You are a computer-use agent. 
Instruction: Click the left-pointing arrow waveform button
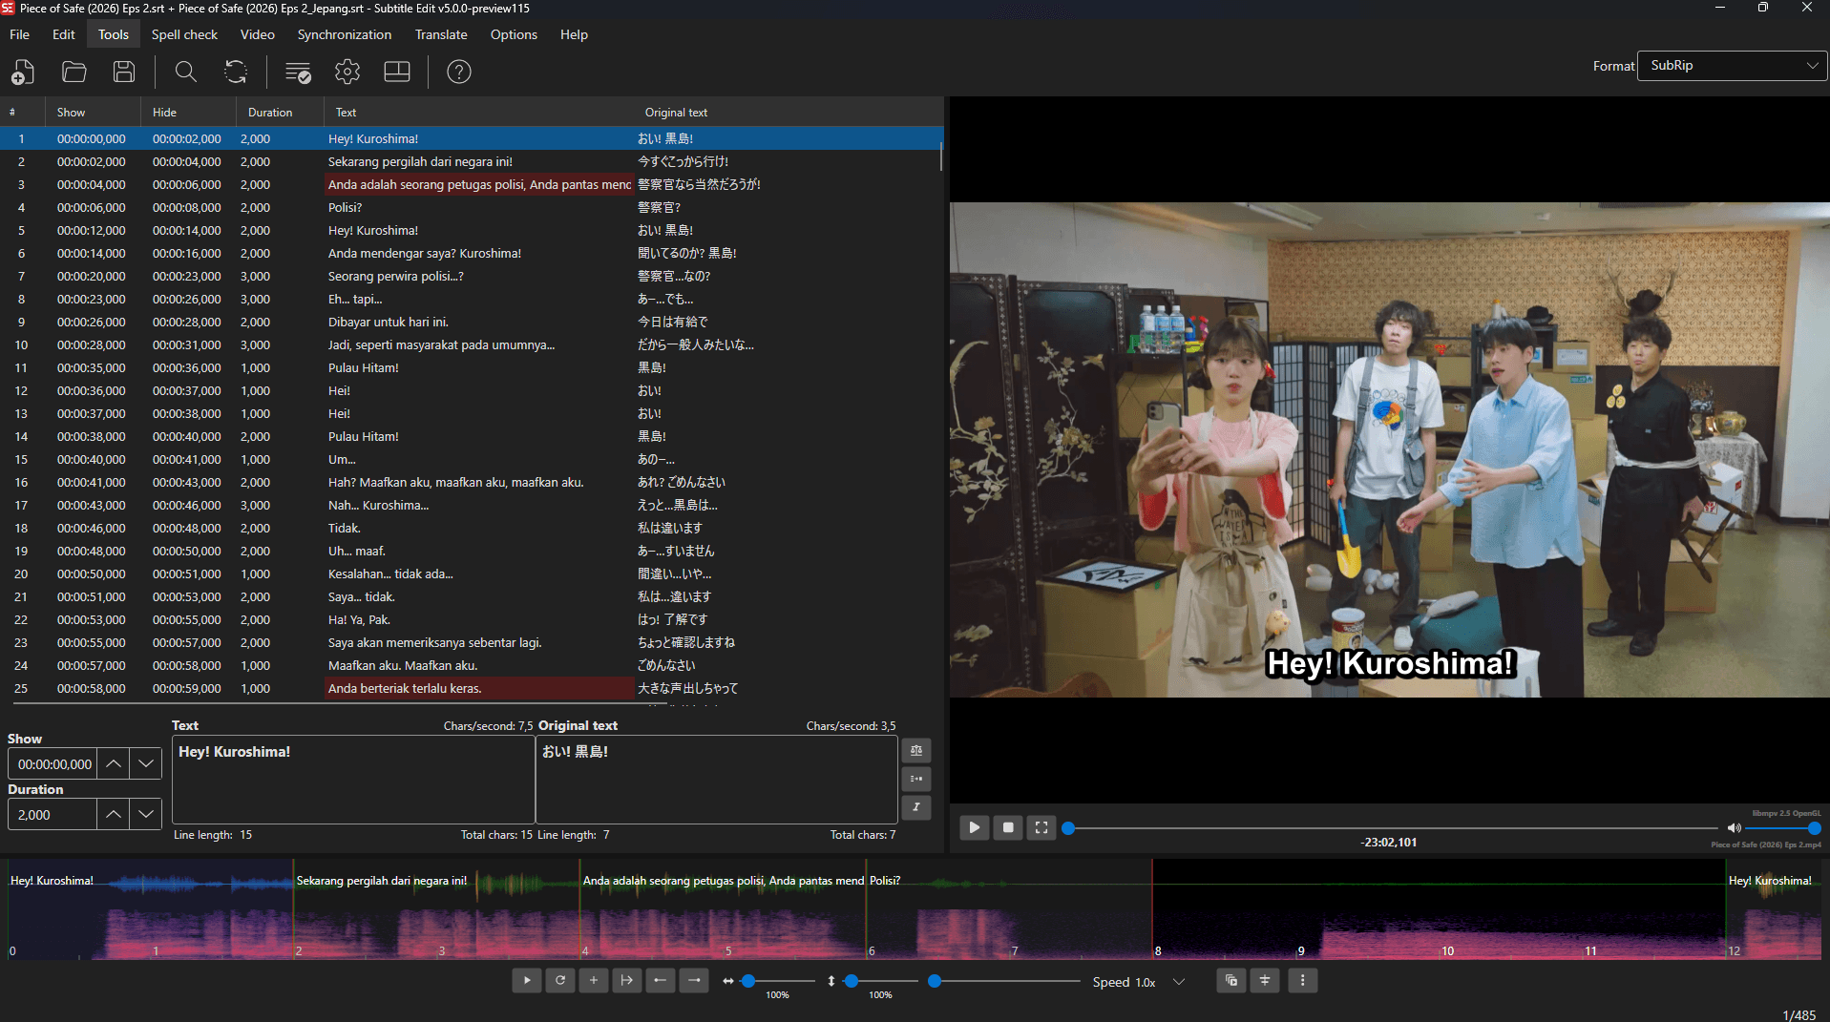[661, 980]
